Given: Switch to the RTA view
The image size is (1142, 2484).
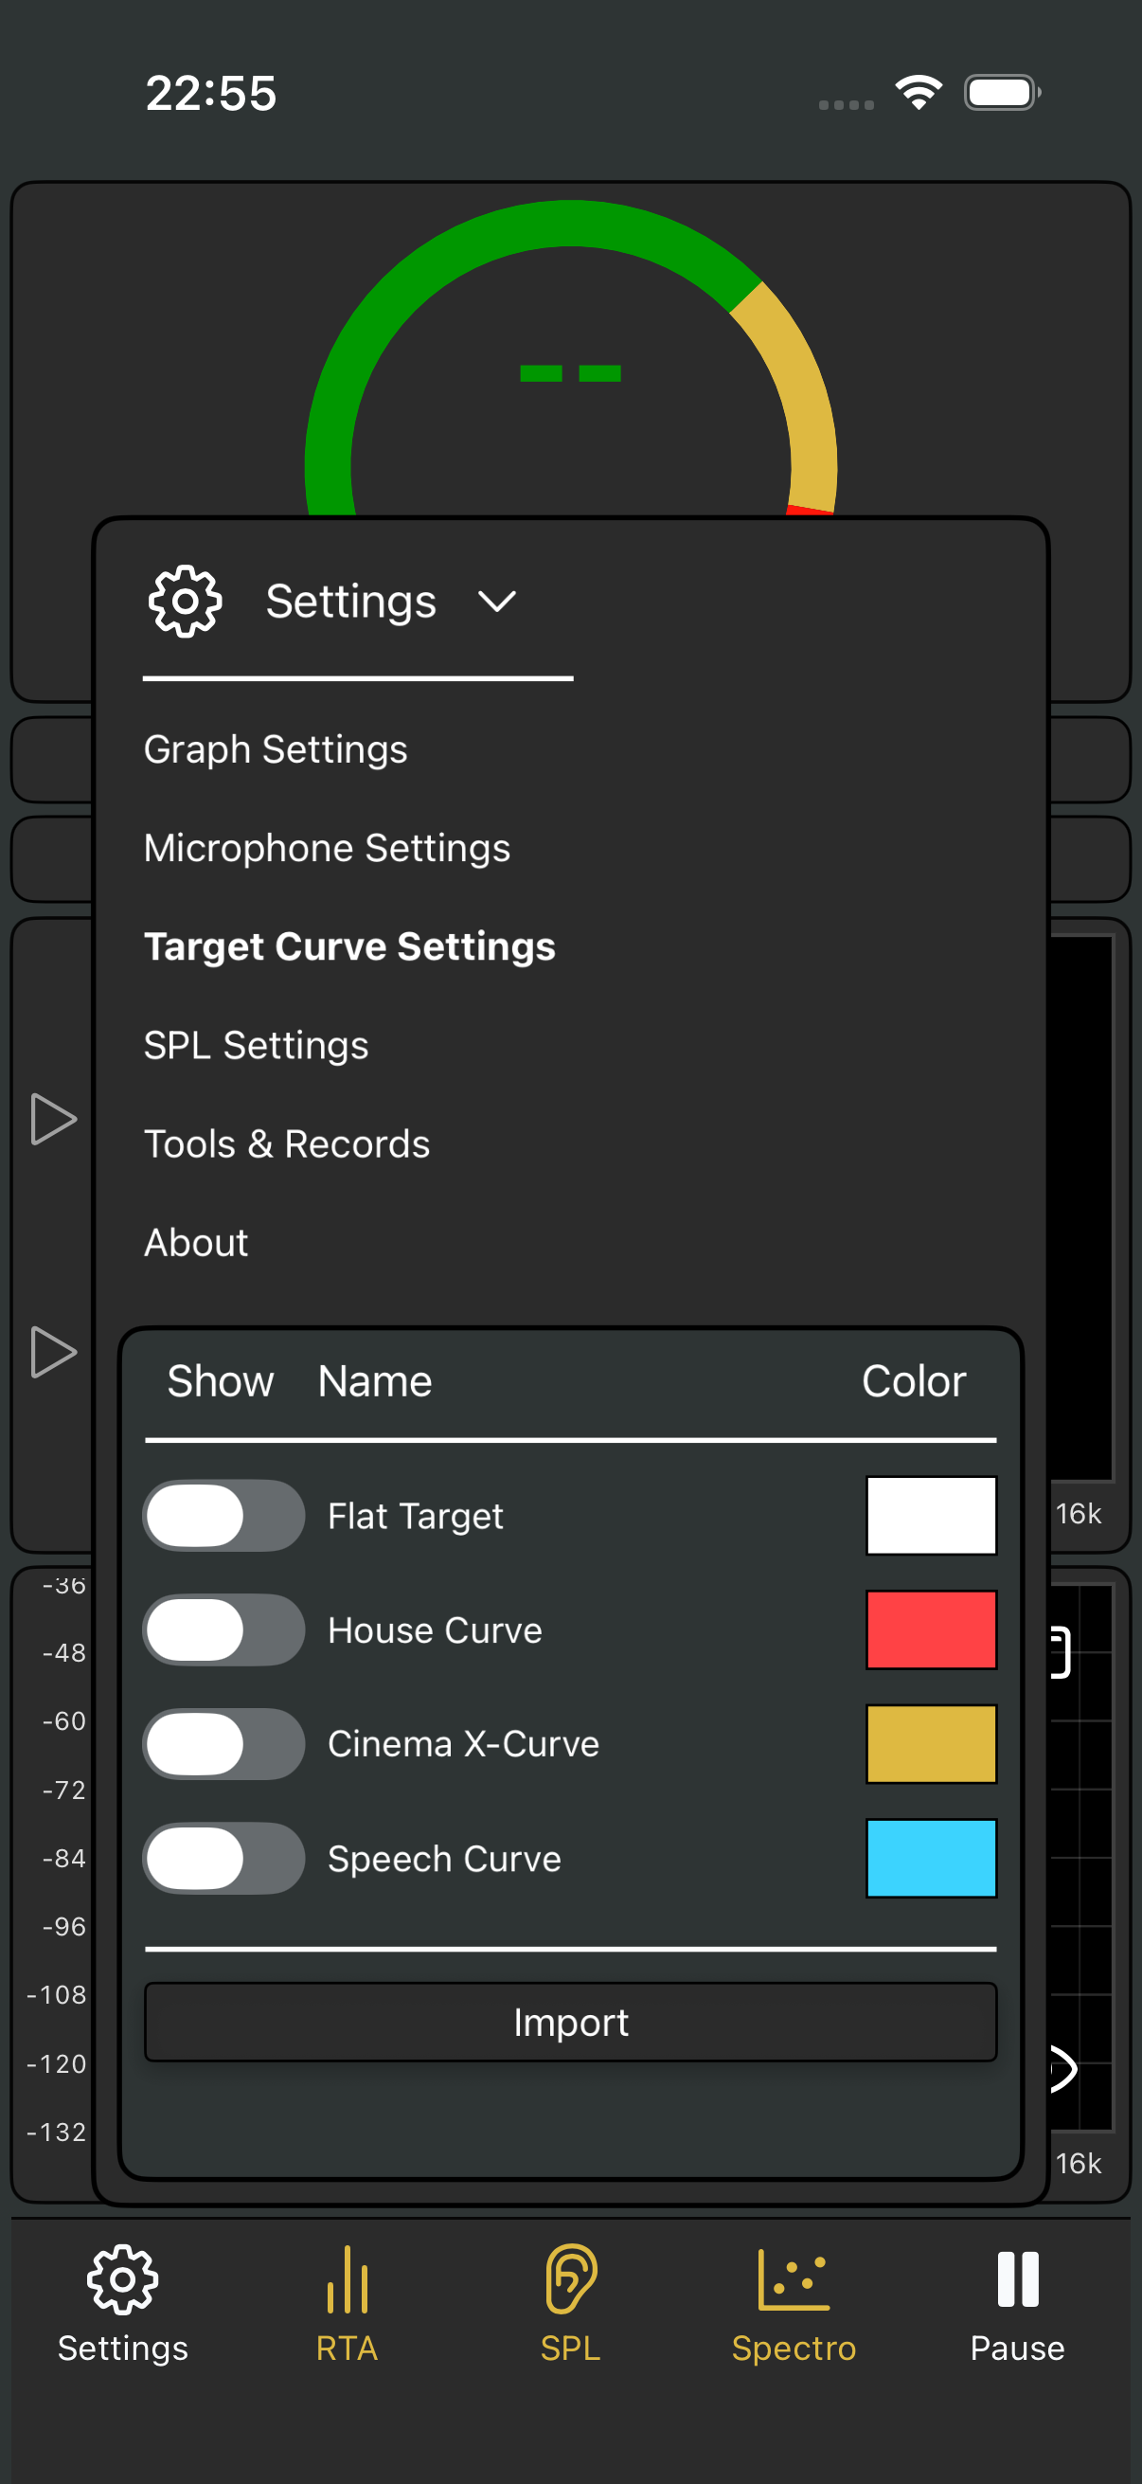Looking at the screenshot, I should 347,2305.
